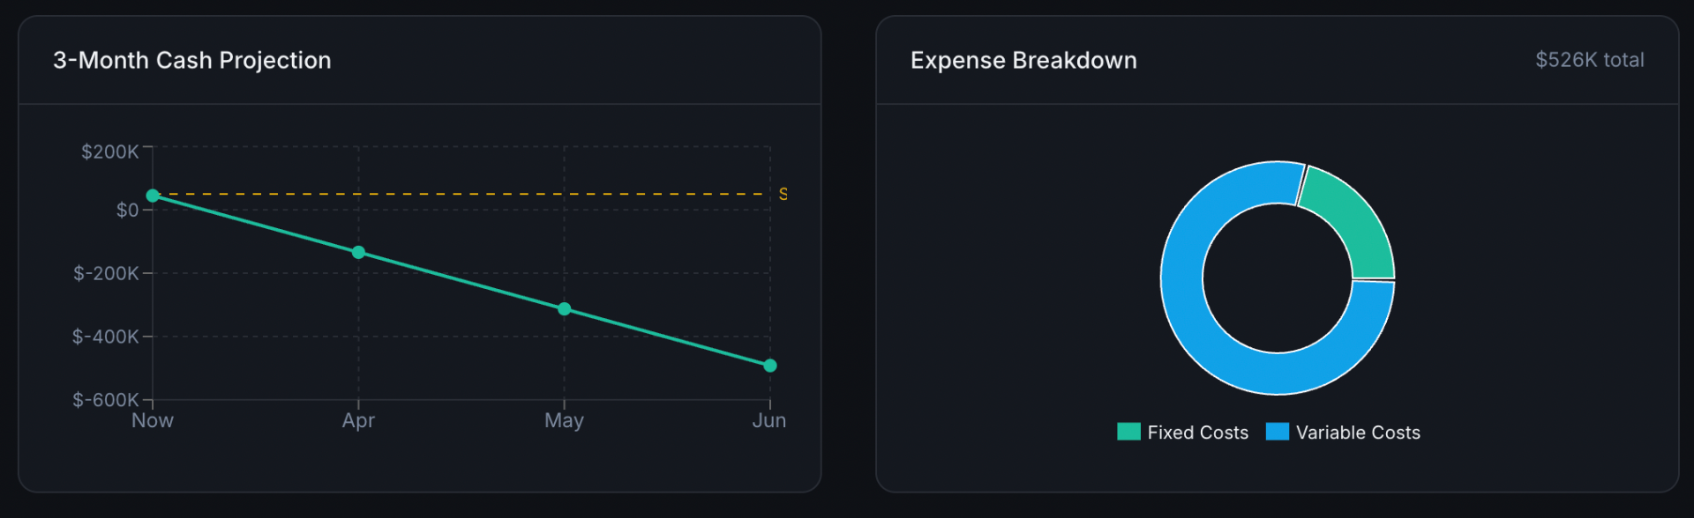The height and width of the screenshot is (518, 1694).
Task: Select the Jun data point marker
Action: 770,366
